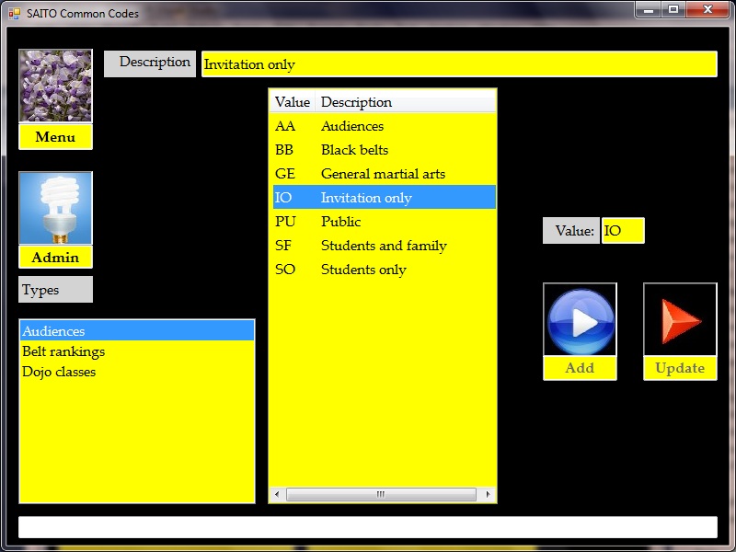Select Belt rankings in Types list
Screen dimensions: 736x552
63,351
